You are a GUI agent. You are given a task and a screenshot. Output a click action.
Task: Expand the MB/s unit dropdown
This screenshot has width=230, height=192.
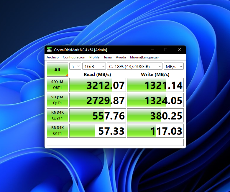pyautogui.click(x=174, y=66)
